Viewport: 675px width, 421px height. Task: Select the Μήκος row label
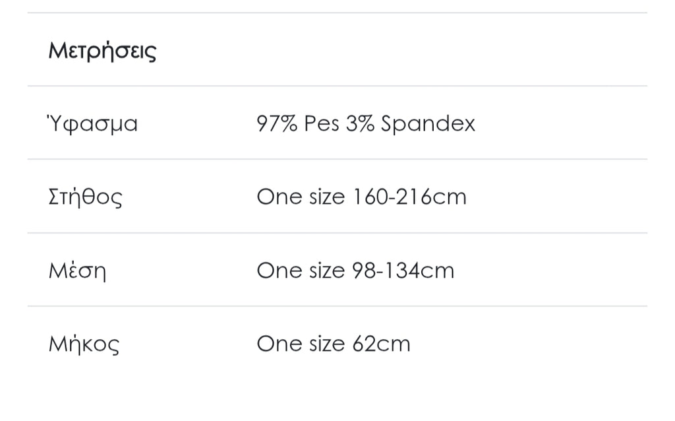(x=84, y=344)
